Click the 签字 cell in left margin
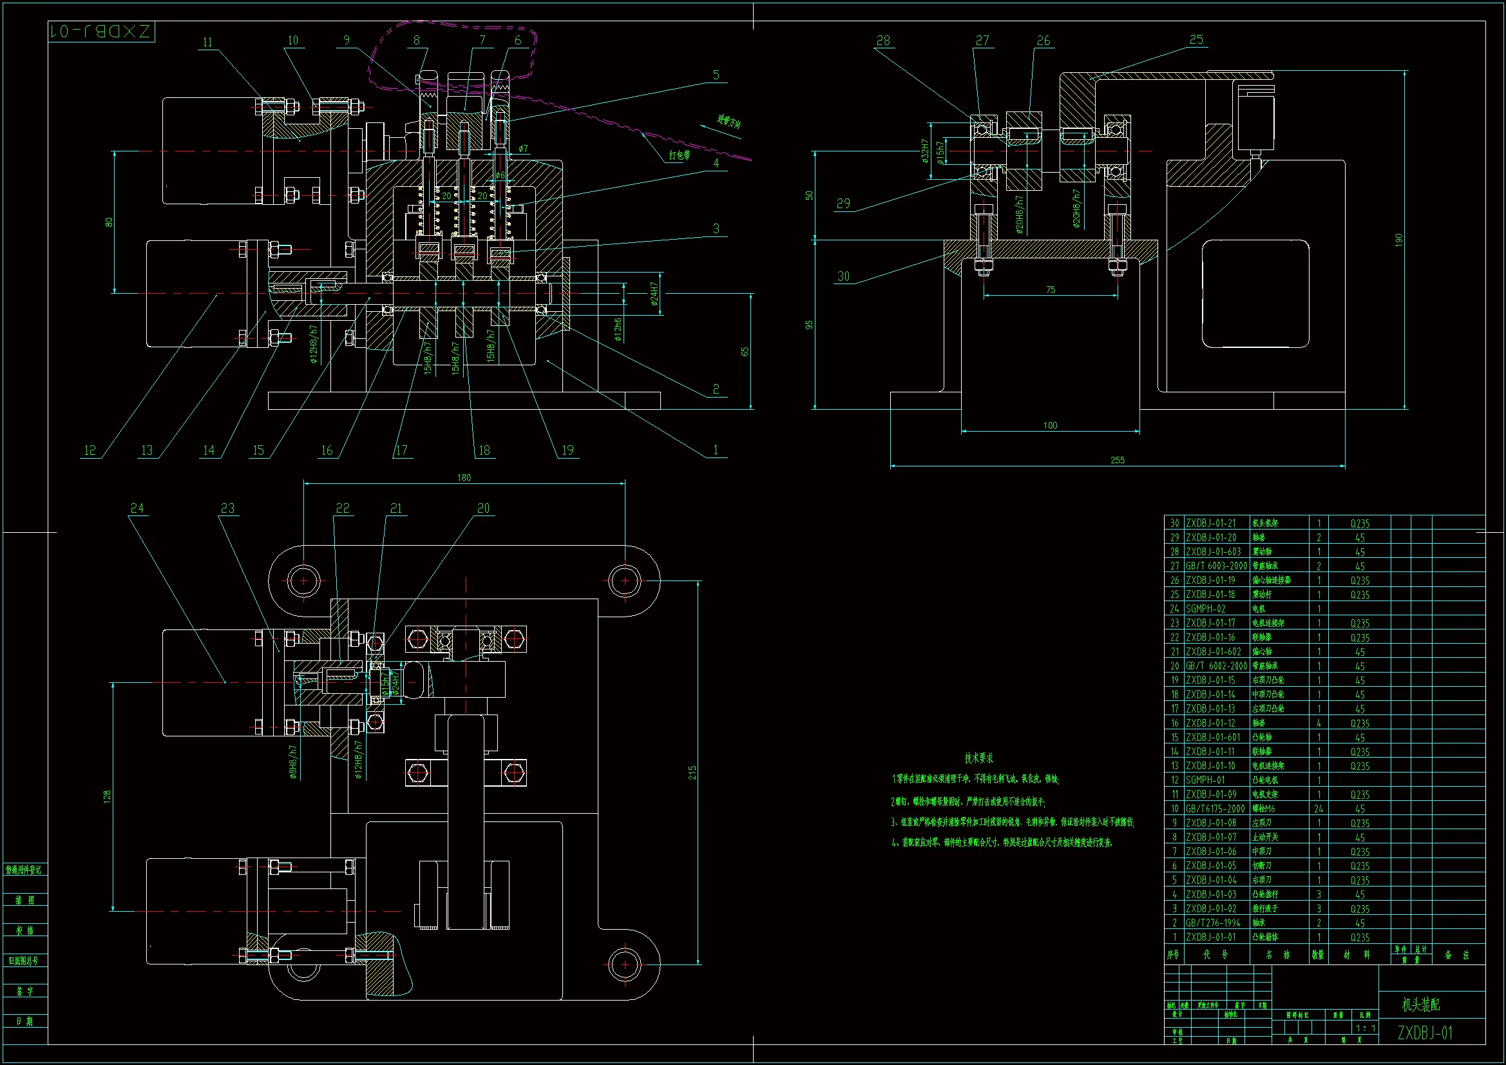 pos(25,991)
